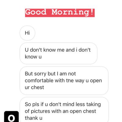Select the red Good Morning! text sticker
The width and height of the screenshot is (122, 122).
(60, 13)
